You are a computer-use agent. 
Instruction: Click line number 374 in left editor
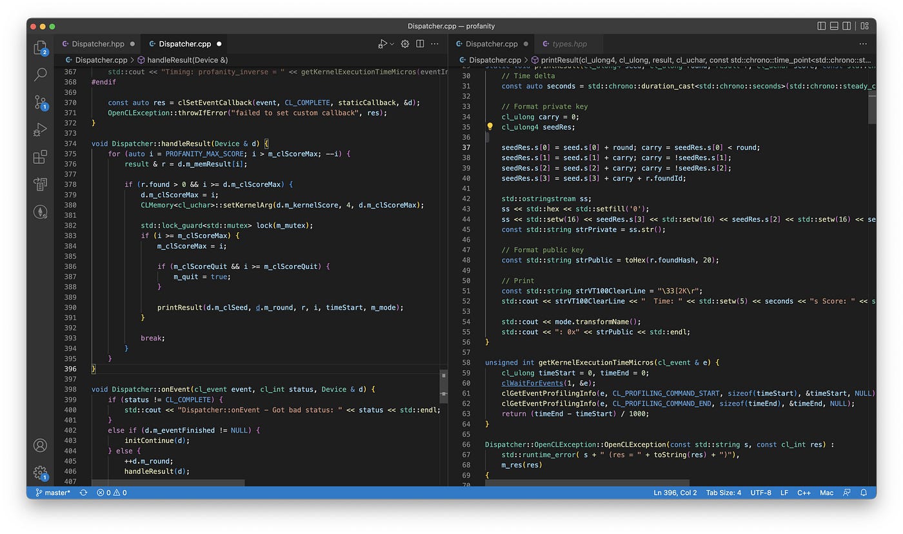point(70,144)
